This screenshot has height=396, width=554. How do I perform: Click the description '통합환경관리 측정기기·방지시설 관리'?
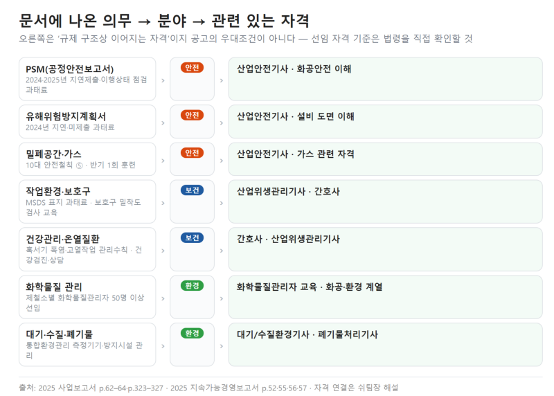click(84, 350)
